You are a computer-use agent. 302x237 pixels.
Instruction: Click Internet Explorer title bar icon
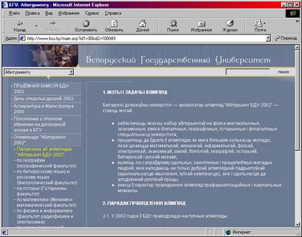pos(5,5)
